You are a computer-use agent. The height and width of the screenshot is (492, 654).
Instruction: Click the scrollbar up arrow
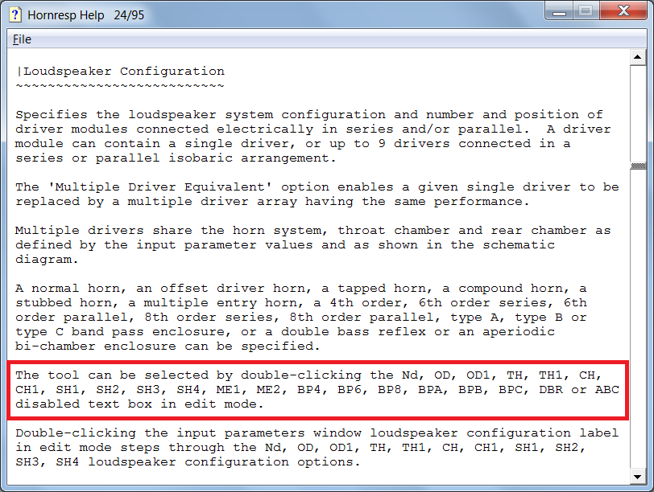(638, 56)
